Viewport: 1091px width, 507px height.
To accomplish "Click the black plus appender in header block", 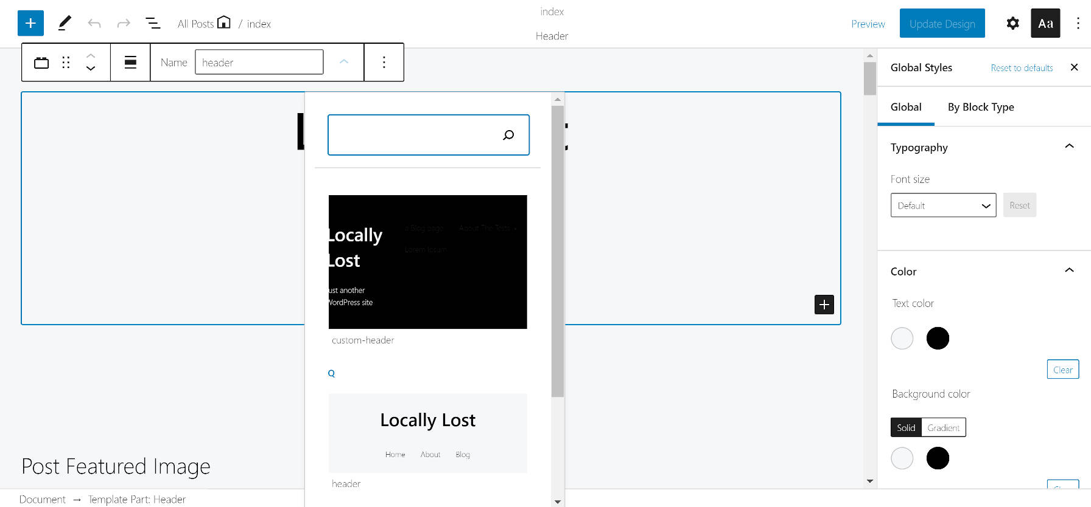I will tap(824, 305).
